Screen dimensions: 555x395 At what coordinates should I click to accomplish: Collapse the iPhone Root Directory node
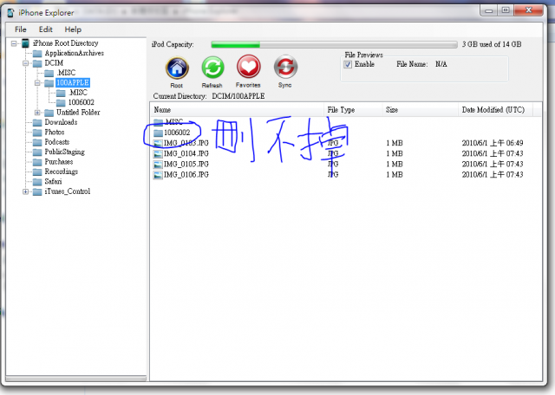click(x=14, y=43)
